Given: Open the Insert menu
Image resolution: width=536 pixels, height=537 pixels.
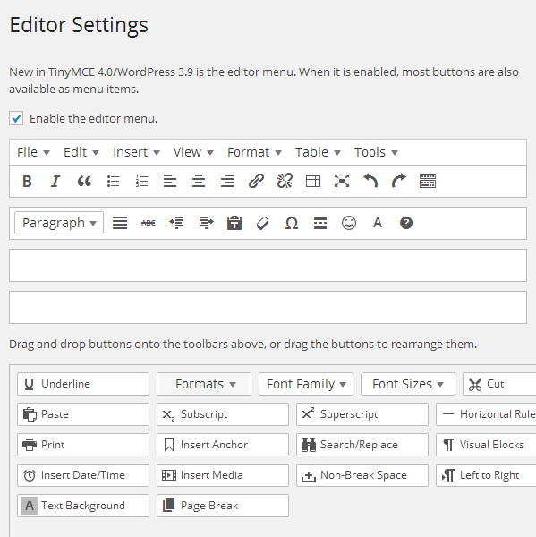Looking at the screenshot, I should pyautogui.click(x=136, y=152).
